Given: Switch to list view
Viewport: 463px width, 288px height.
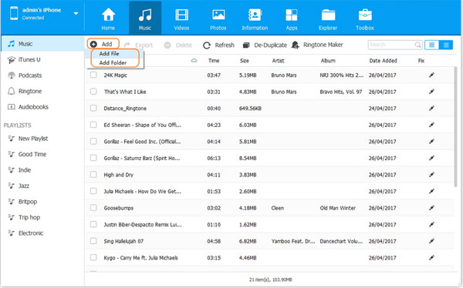Looking at the screenshot, I should [446, 45].
